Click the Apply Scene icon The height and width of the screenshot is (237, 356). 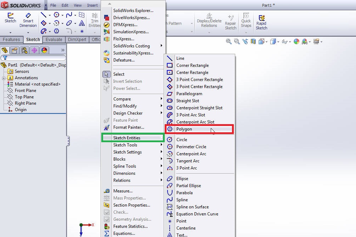click(x=305, y=41)
